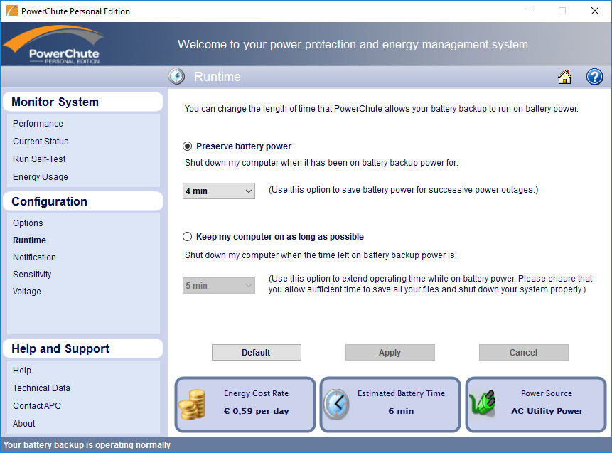The image size is (612, 453).
Task: Click the PowerChute title bar app icon
Action: (11, 11)
